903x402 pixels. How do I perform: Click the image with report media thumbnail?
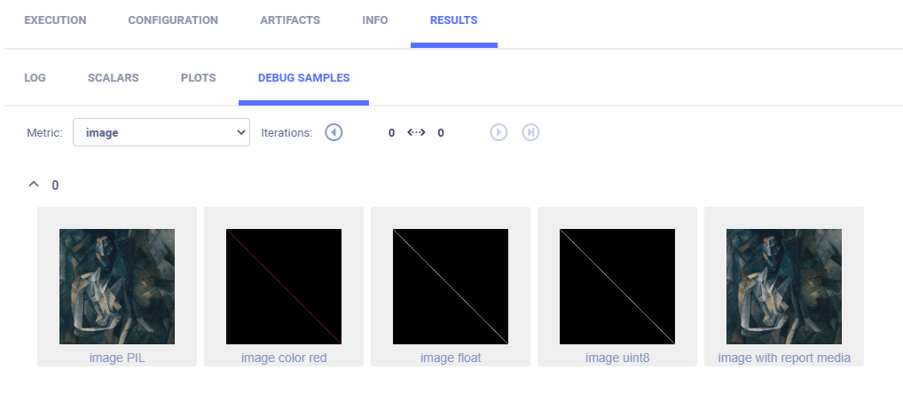(784, 286)
